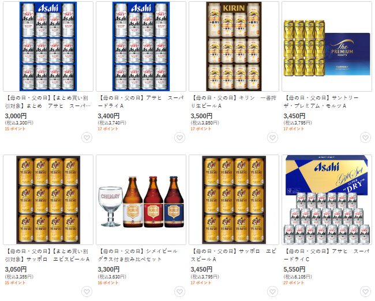Click heart icon for Asahi Super Dry A
Viewport: 375px width, 301px height.
179,138
